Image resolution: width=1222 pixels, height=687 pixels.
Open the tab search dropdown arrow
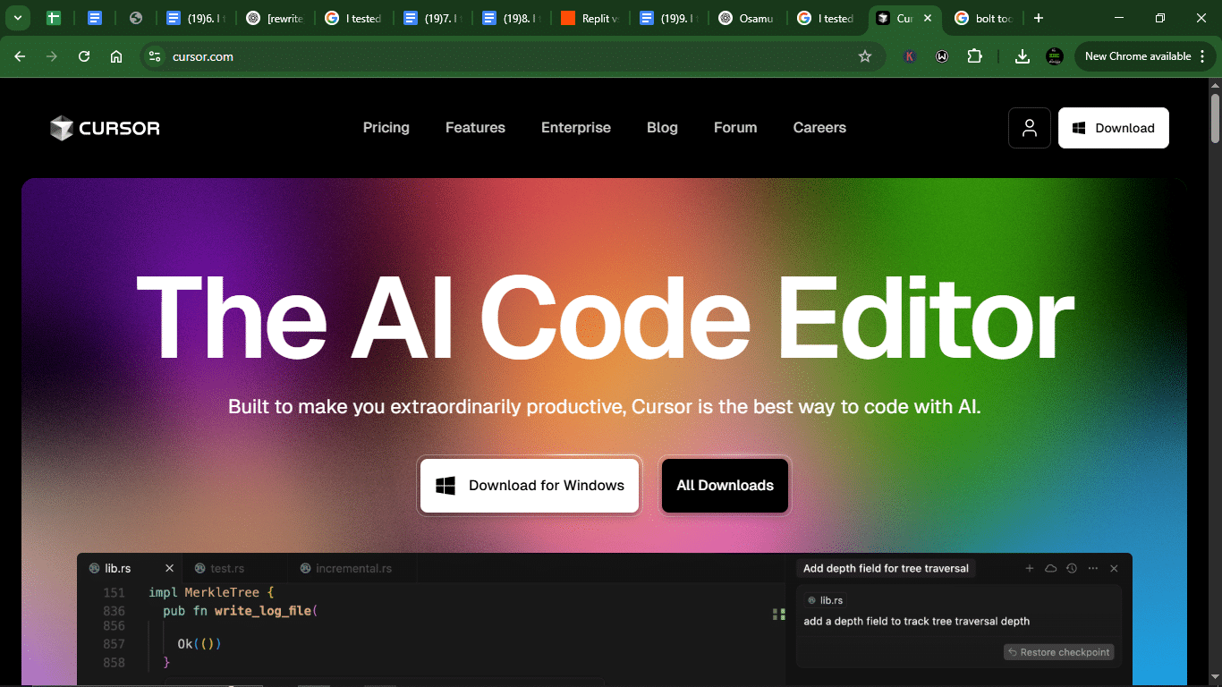(x=17, y=18)
